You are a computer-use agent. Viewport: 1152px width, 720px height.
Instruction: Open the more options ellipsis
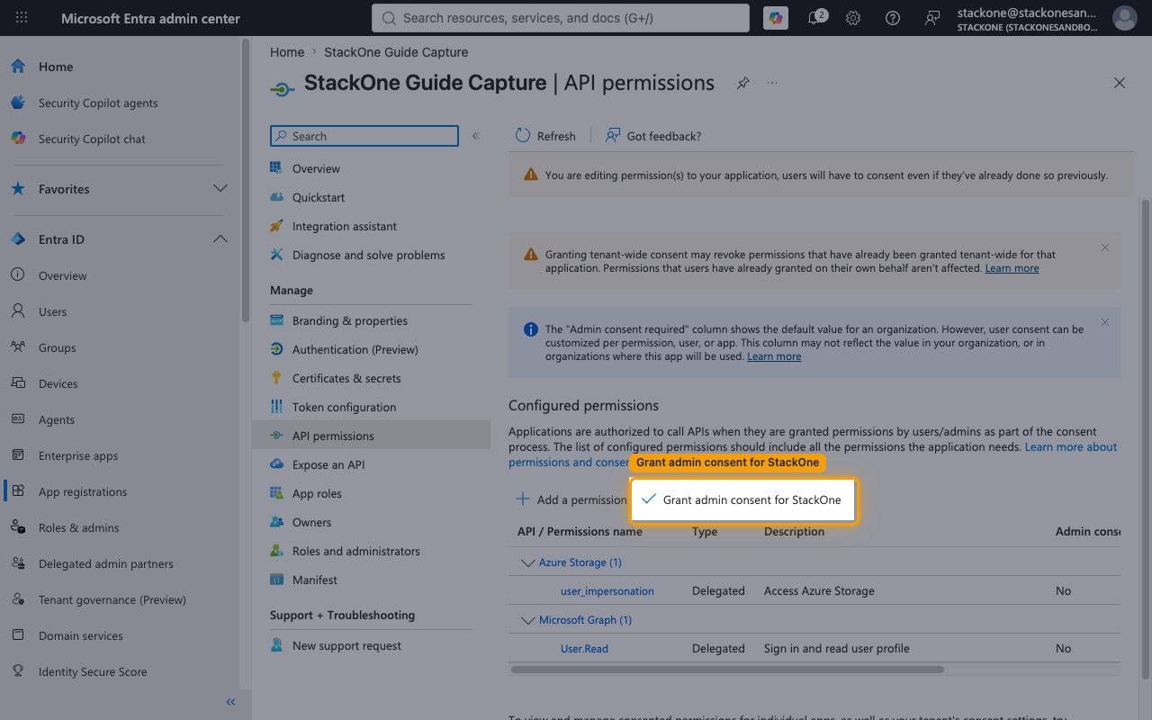[772, 83]
